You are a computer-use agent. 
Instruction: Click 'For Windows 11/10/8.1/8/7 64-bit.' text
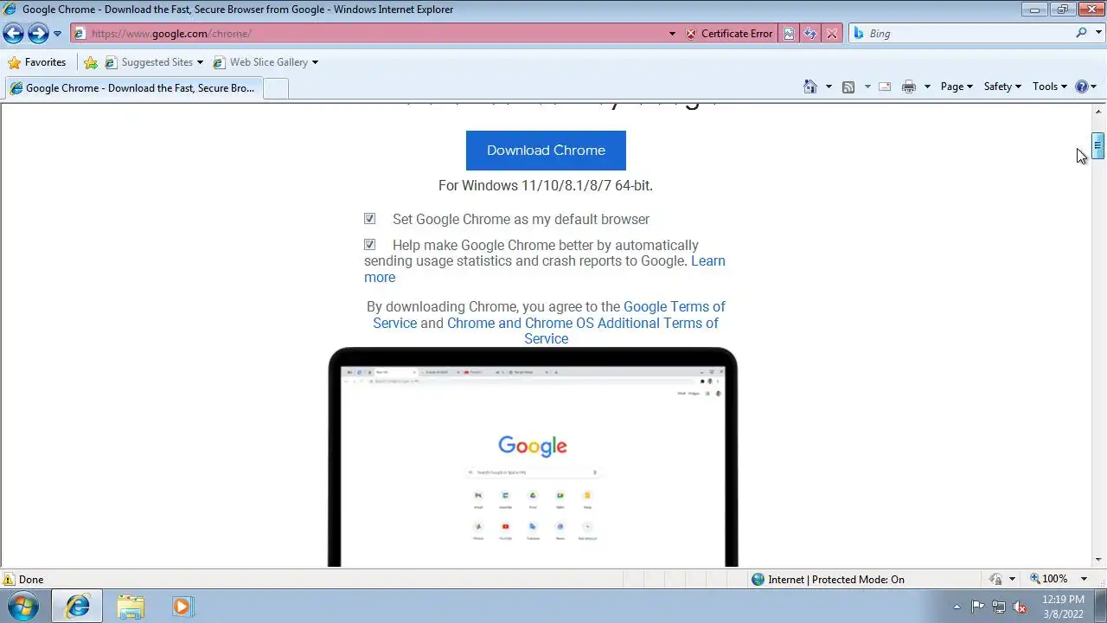546,185
